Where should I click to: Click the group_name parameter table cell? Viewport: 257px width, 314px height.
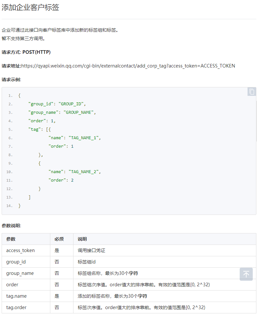point(20,273)
